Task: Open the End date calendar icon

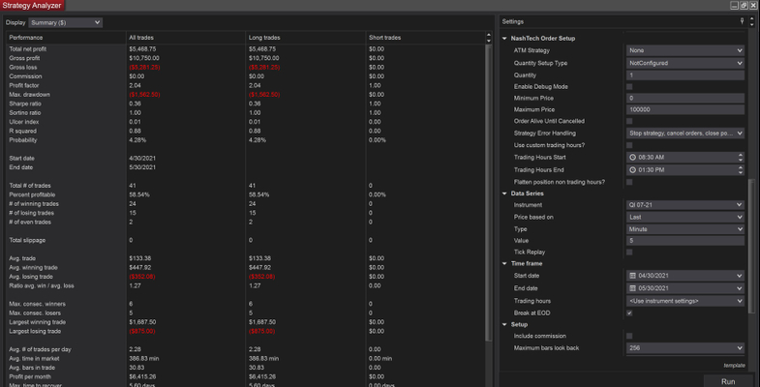Action: 632,288
